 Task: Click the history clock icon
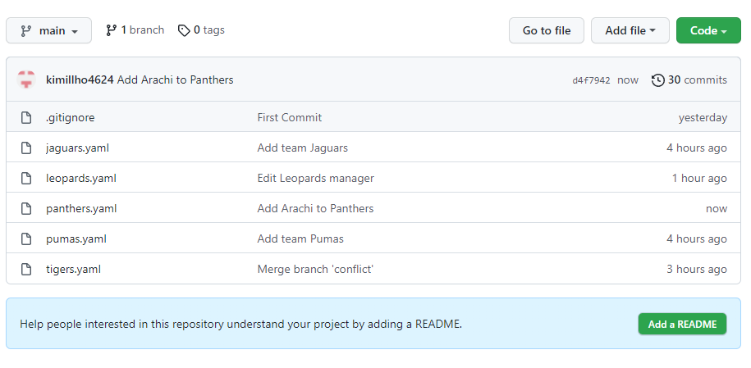658,80
